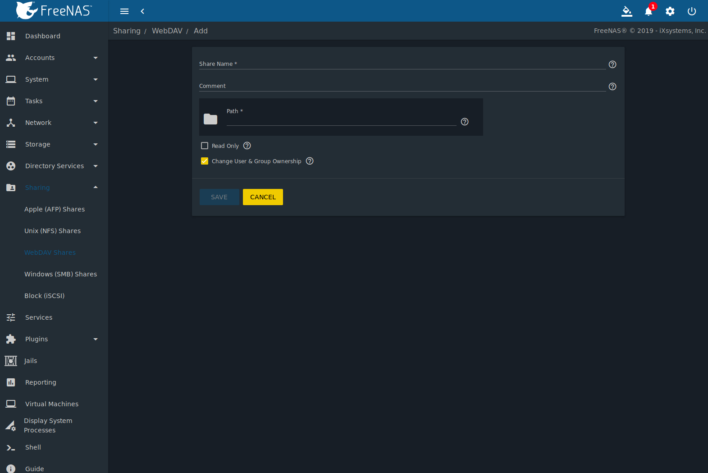Focus the Path input field
The image size is (708, 473).
(341, 120)
